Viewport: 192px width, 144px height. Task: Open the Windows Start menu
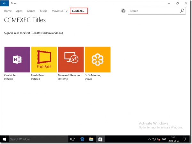pos(4,139)
